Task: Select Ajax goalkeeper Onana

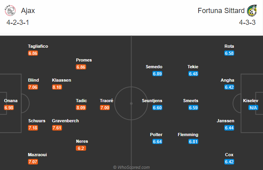Action: tap(11, 101)
